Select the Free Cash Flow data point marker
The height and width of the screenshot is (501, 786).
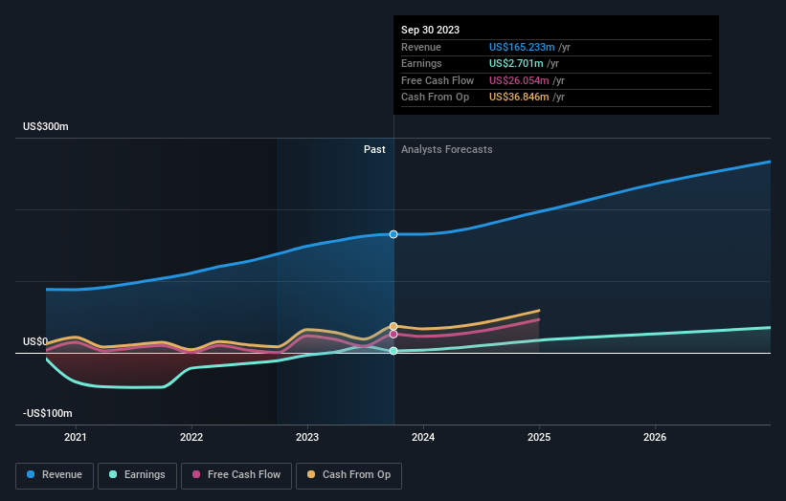[x=393, y=335]
